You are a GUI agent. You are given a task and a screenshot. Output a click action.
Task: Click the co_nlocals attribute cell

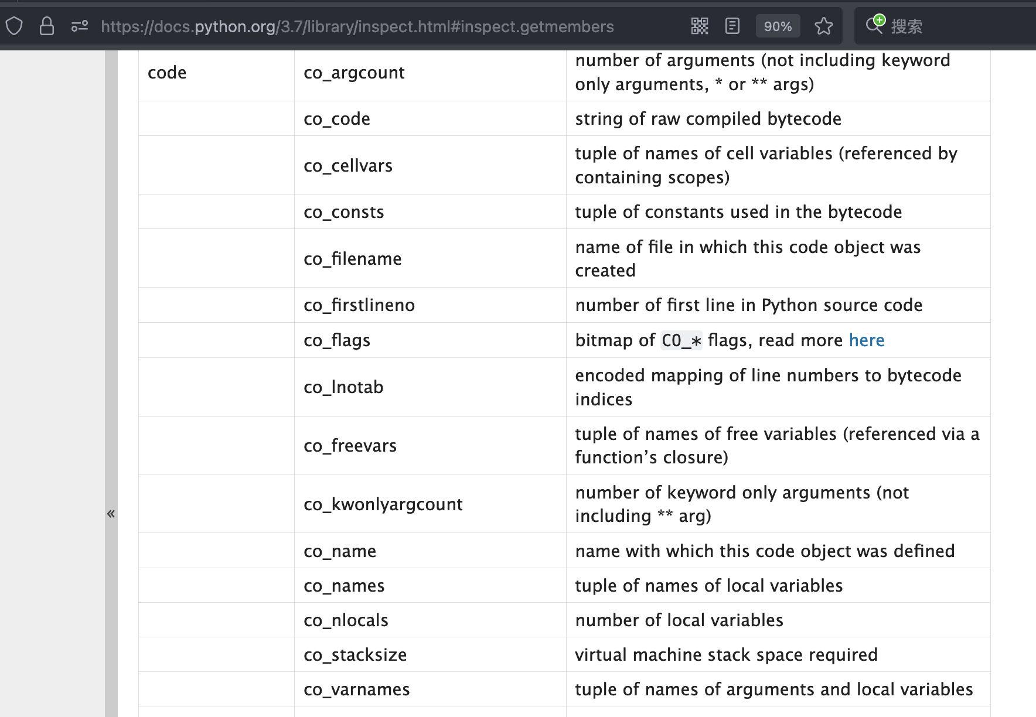click(430, 620)
